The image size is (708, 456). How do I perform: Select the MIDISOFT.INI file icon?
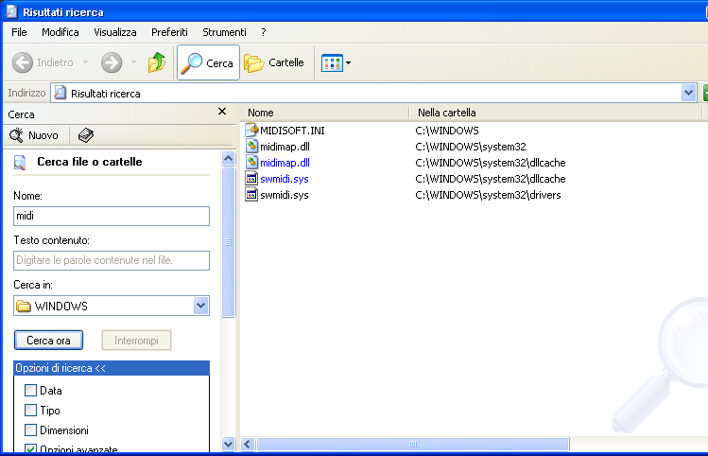tap(251, 130)
